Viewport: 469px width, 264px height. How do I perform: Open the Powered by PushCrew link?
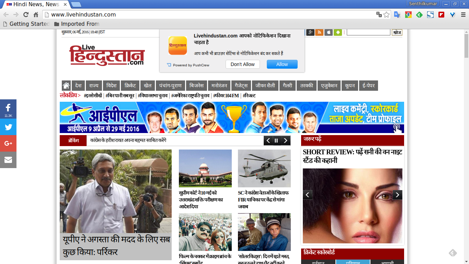[188, 65]
